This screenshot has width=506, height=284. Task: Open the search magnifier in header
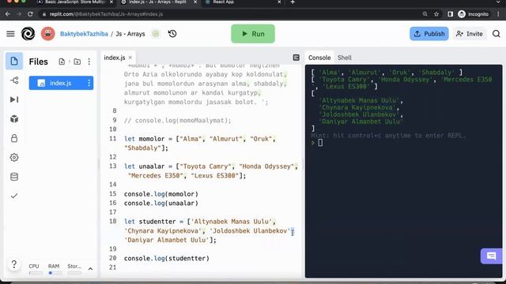496,34
